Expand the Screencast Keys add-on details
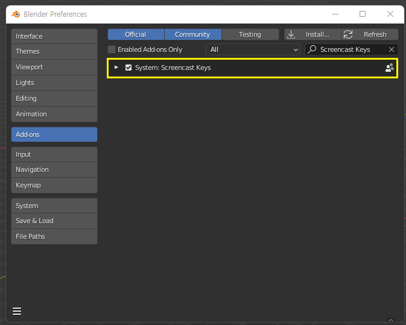 (116, 68)
